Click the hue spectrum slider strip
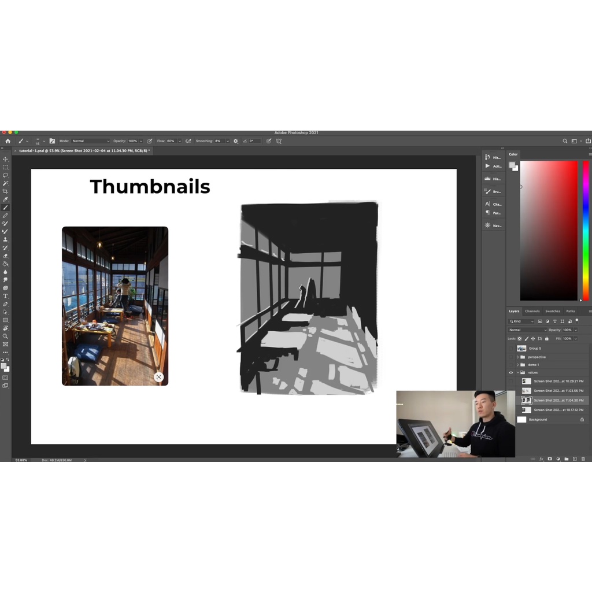This screenshot has width=592, height=592. coord(585,231)
